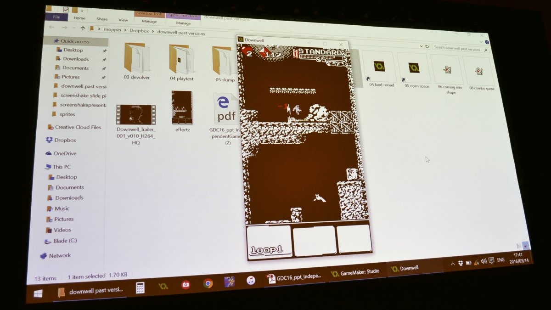Open Downloads under Quick access
This screenshot has height=310, width=551.
pyautogui.click(x=75, y=59)
